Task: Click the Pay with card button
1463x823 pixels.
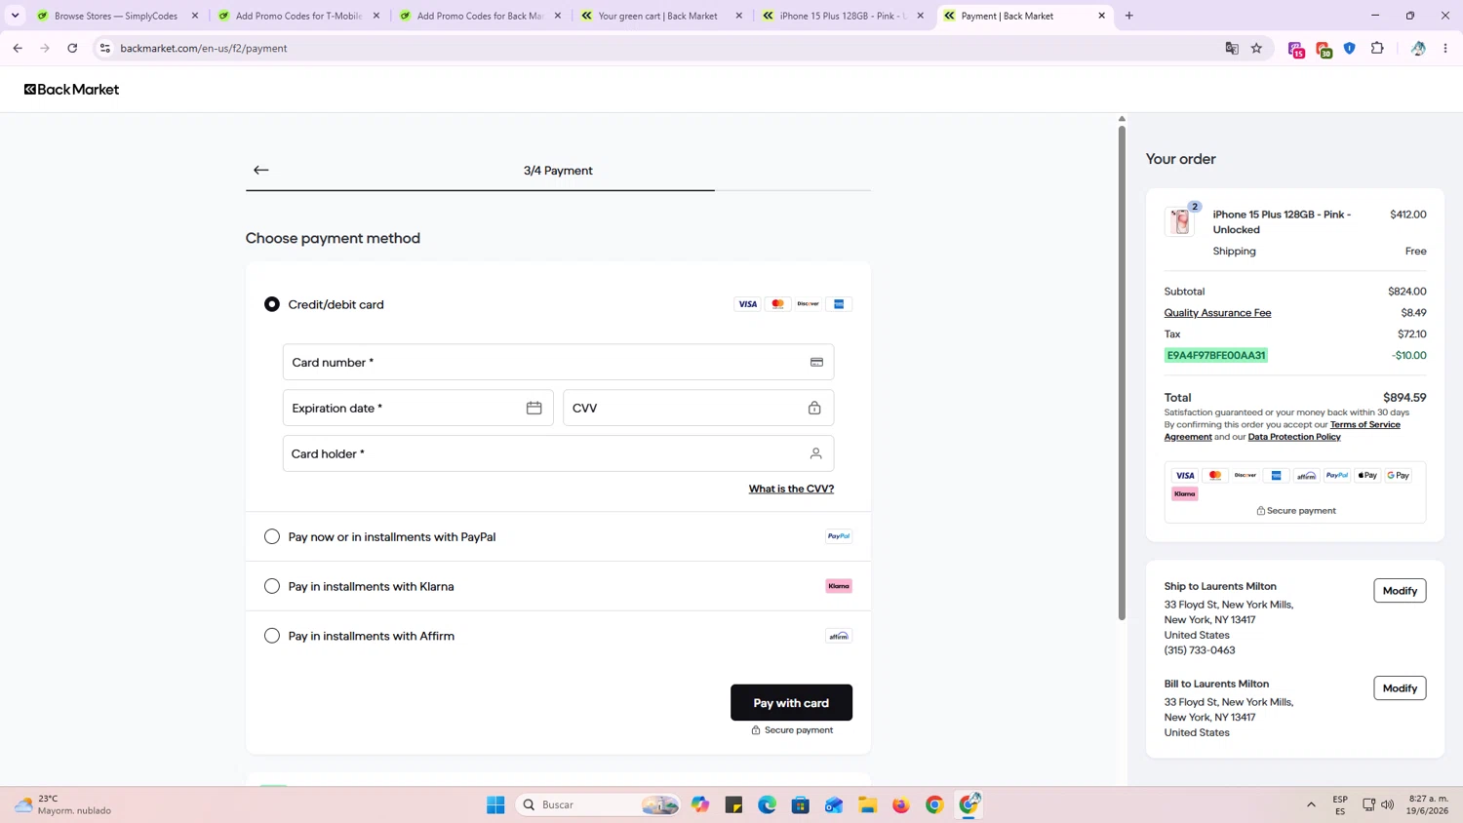Action: click(x=791, y=703)
